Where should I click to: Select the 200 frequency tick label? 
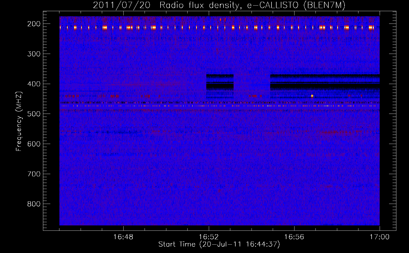(34, 24)
